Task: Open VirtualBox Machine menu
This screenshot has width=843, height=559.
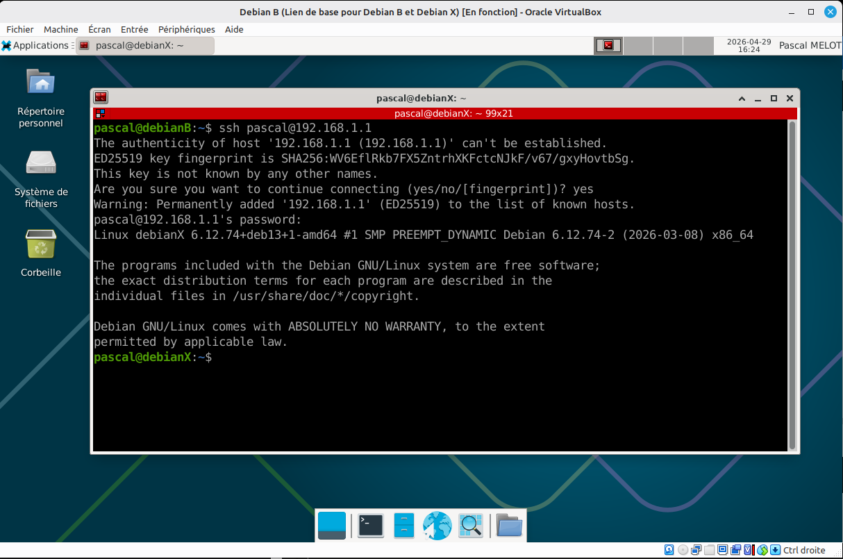Action: coord(61,29)
